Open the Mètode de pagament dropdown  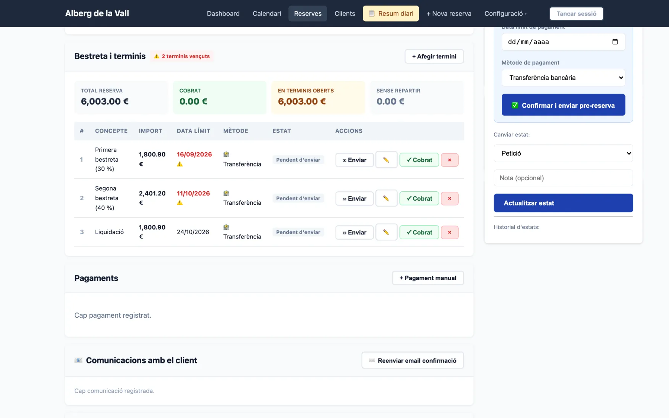(x=563, y=78)
